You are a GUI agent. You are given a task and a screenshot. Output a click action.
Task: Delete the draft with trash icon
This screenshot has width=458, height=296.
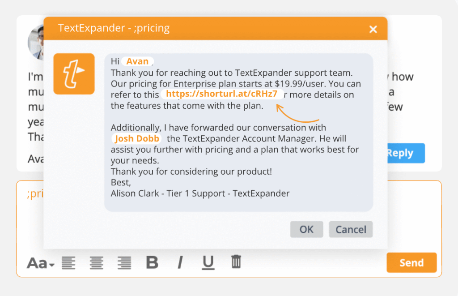click(236, 262)
